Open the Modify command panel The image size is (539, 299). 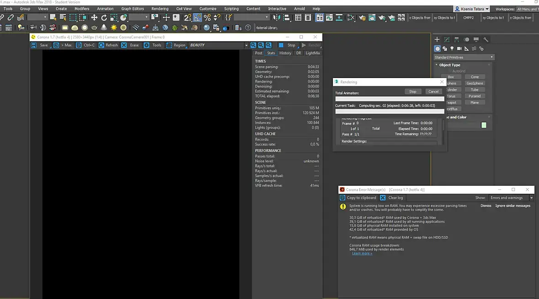(x=447, y=40)
